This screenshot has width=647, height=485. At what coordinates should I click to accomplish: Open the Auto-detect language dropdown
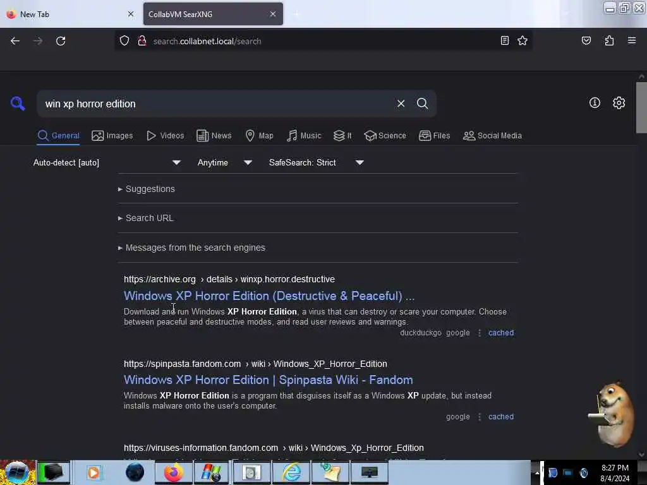(107, 162)
